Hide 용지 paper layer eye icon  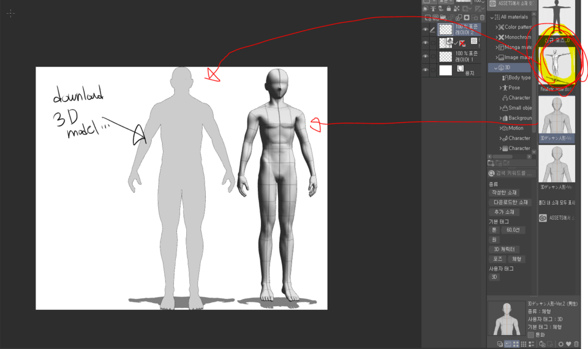point(425,70)
